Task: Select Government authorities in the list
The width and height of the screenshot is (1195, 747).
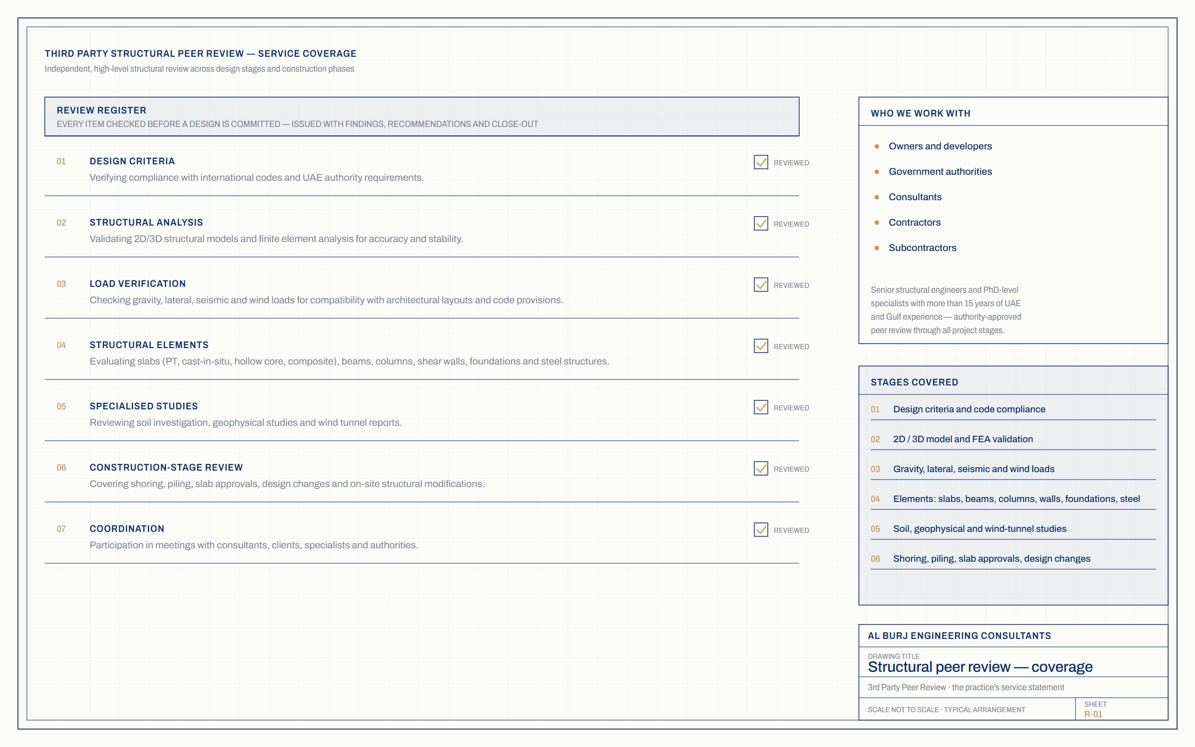Action: [x=940, y=172]
